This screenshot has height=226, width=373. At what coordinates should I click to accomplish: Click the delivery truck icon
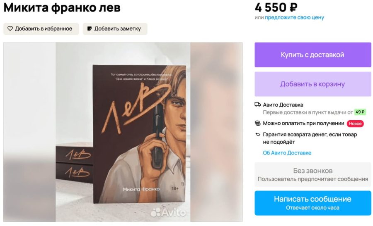click(258, 105)
